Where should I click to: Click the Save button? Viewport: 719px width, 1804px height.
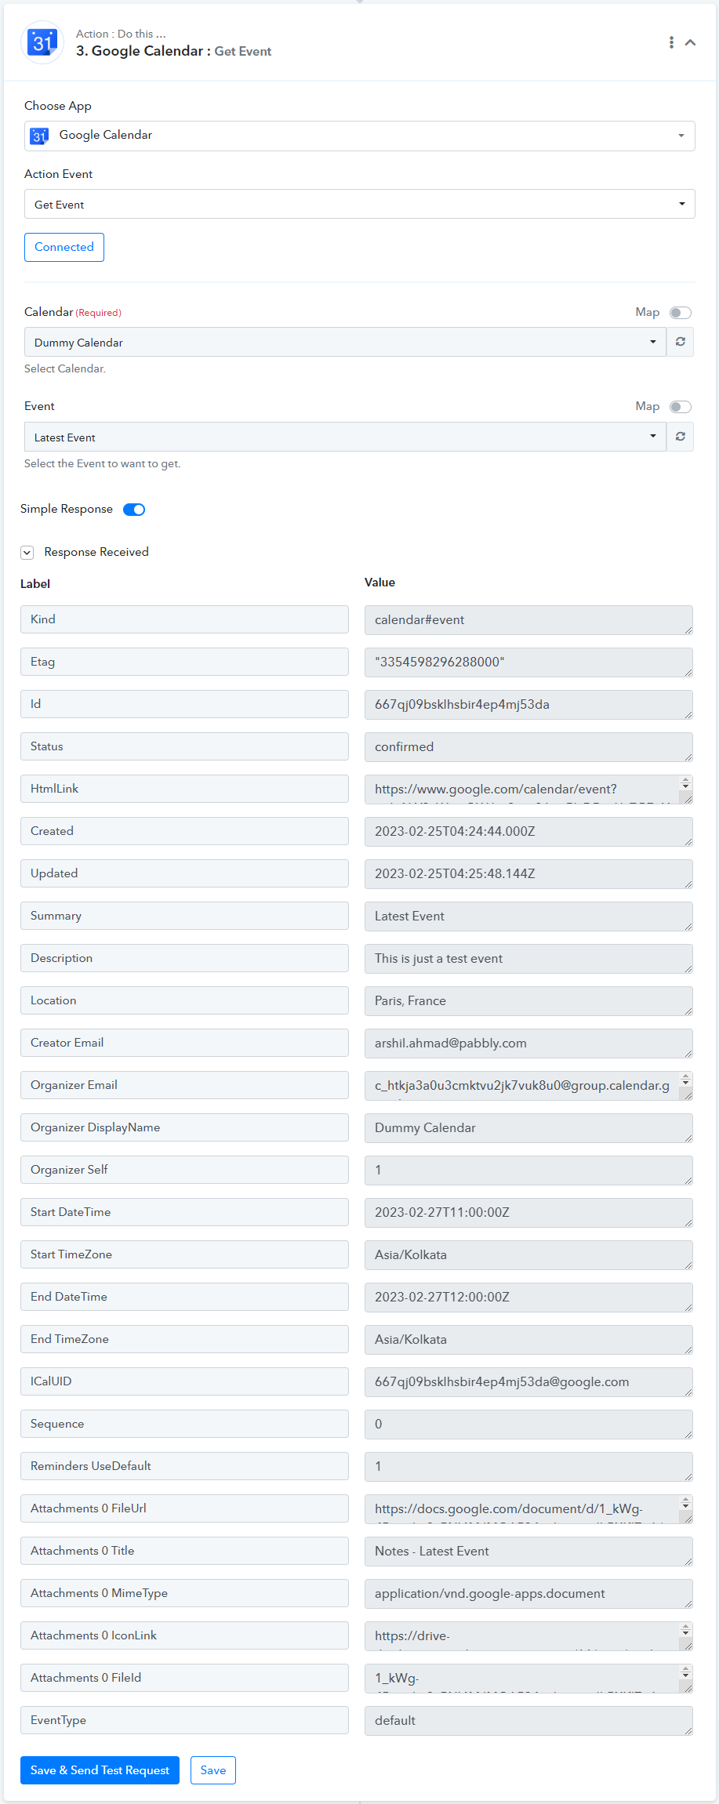pos(213,1770)
